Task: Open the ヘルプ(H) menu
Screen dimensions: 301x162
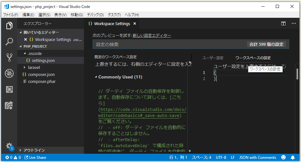Action: coord(132,15)
